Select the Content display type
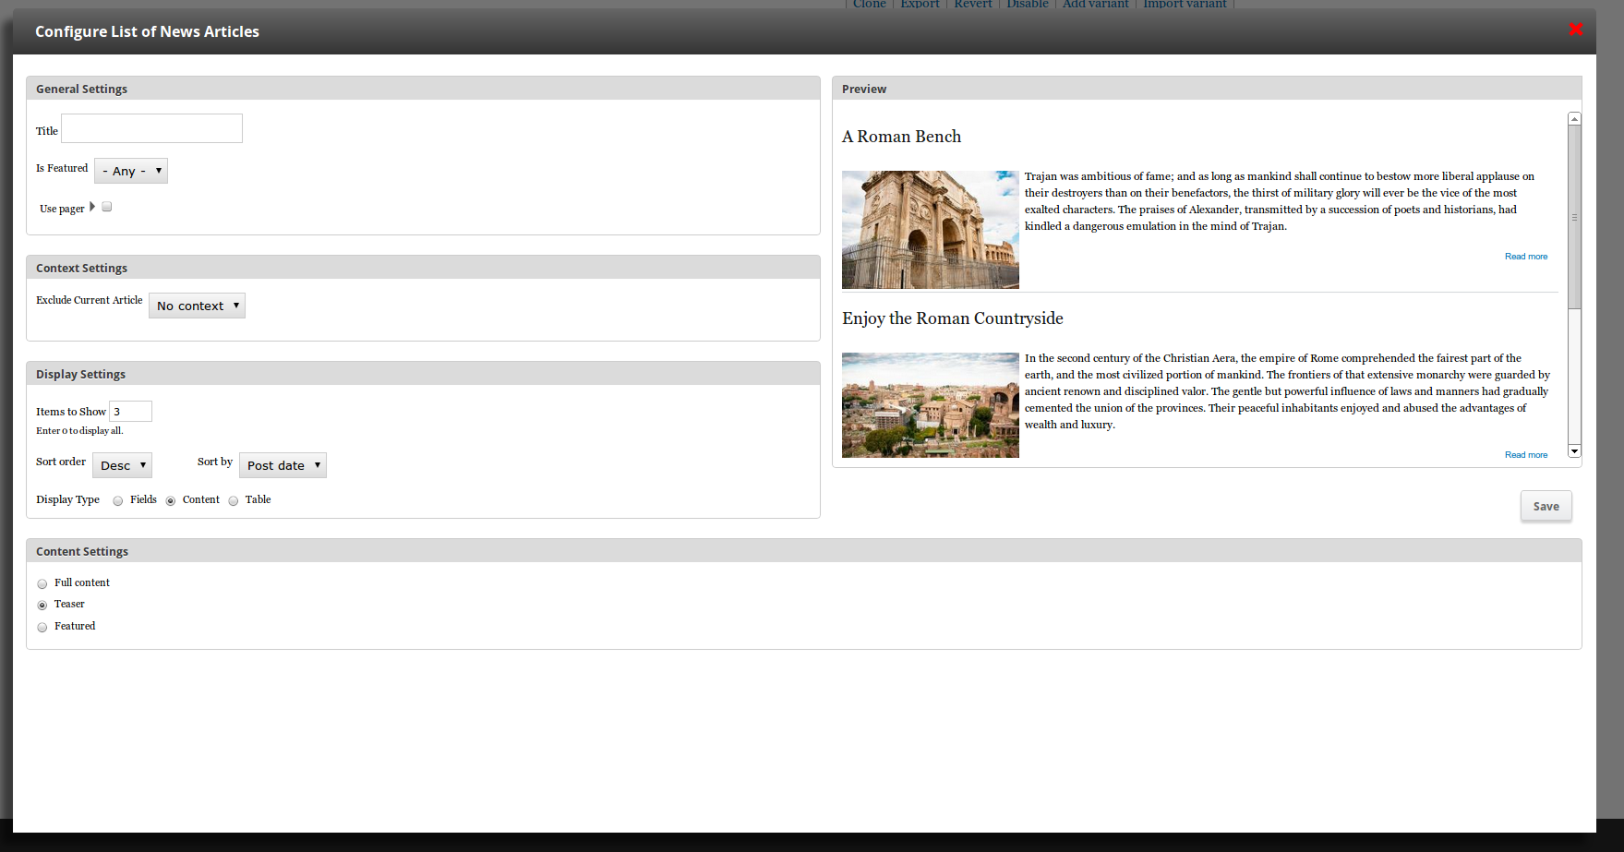The image size is (1624, 852). [x=171, y=500]
